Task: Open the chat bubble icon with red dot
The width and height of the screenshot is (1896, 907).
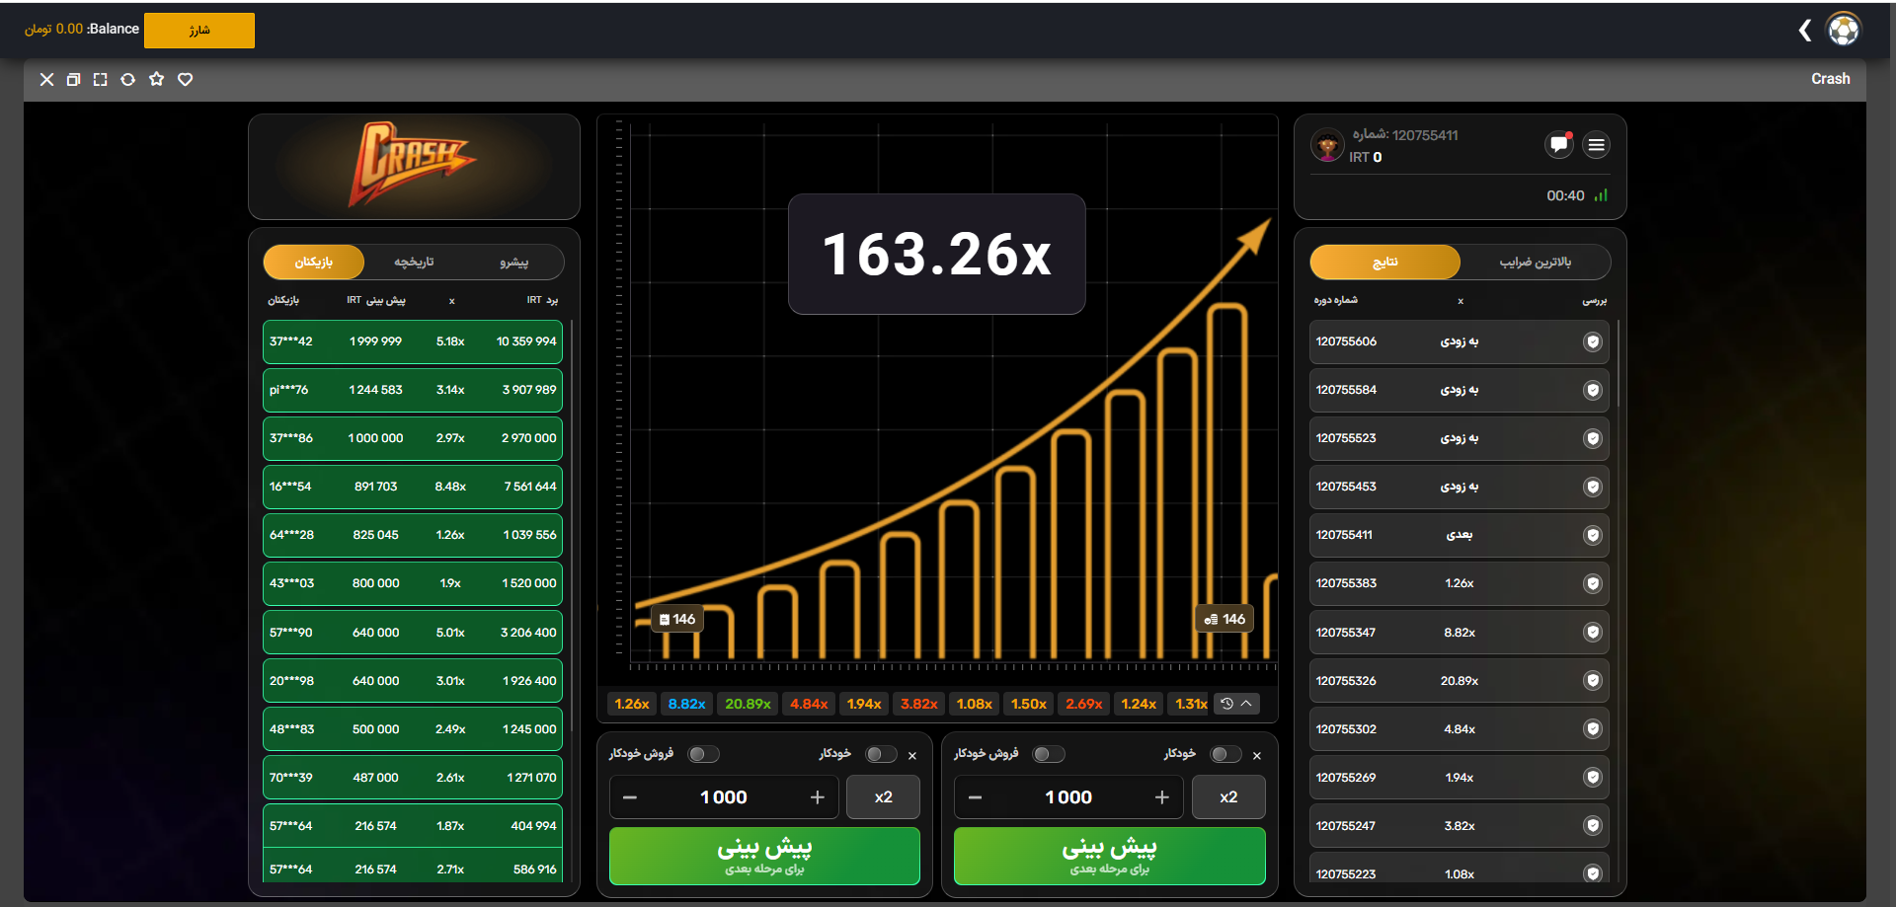Action: 1558,145
